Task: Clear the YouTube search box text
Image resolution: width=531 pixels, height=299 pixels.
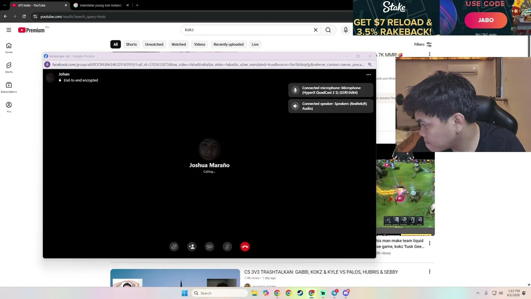Action: click(315, 30)
